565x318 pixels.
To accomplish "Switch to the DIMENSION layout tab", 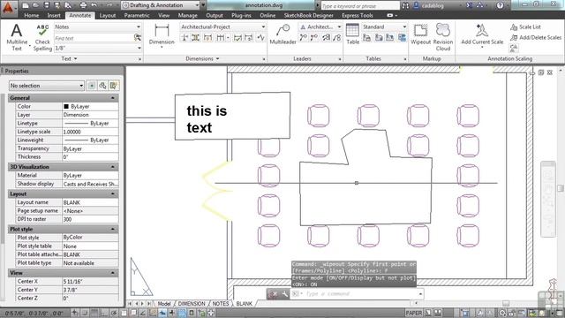I will tap(192, 304).
